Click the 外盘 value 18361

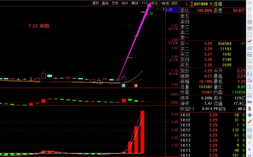pos(206,92)
